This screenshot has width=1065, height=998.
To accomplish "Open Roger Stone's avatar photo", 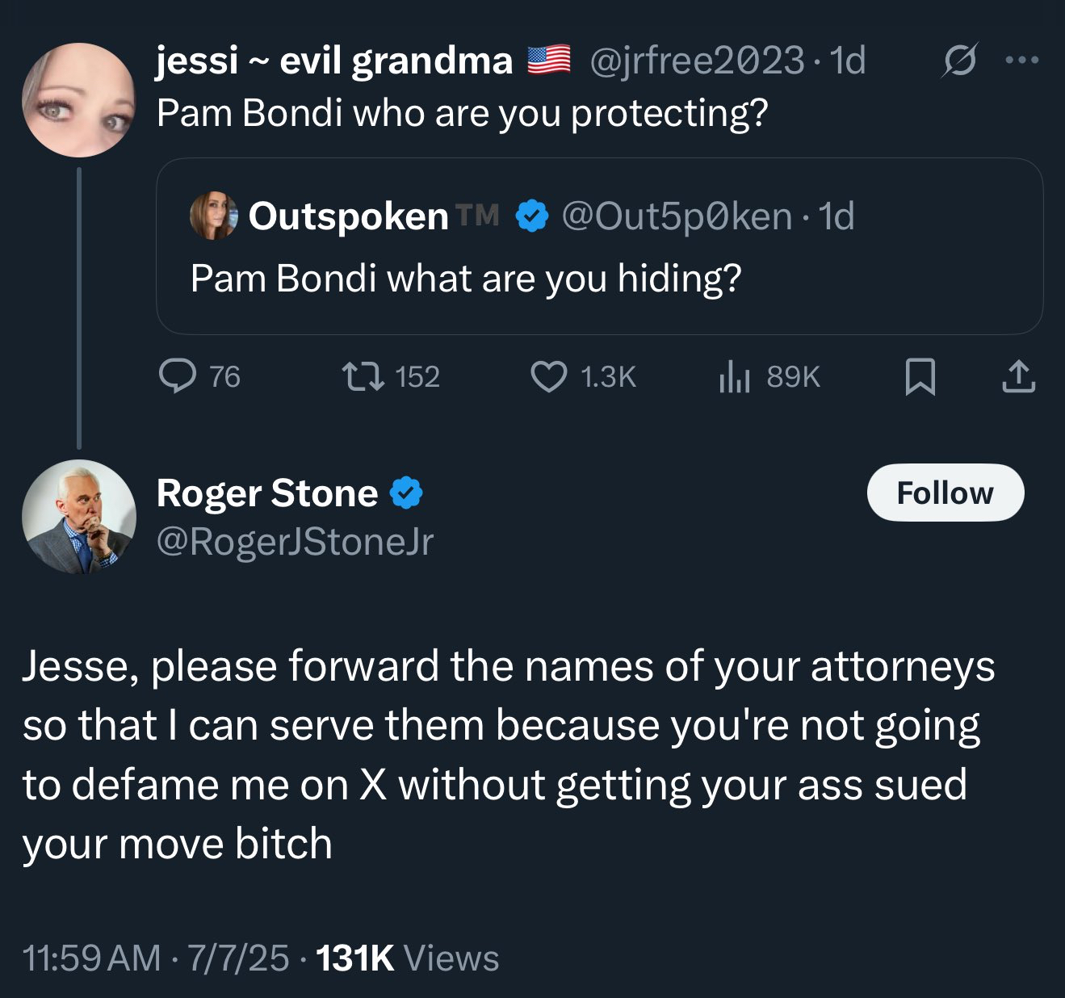I will click(78, 517).
